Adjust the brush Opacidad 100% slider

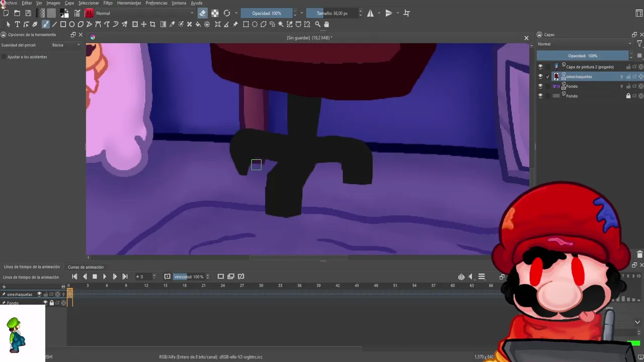tap(267, 13)
